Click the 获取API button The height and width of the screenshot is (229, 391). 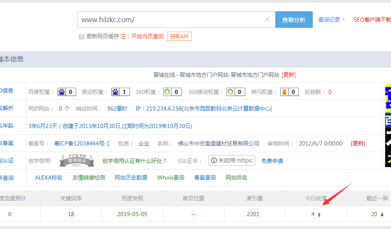[x=179, y=36]
